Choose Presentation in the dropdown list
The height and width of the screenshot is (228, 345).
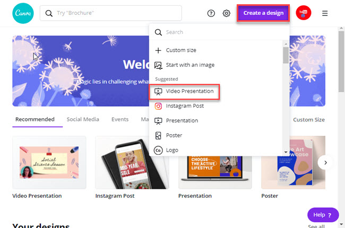[x=182, y=120]
